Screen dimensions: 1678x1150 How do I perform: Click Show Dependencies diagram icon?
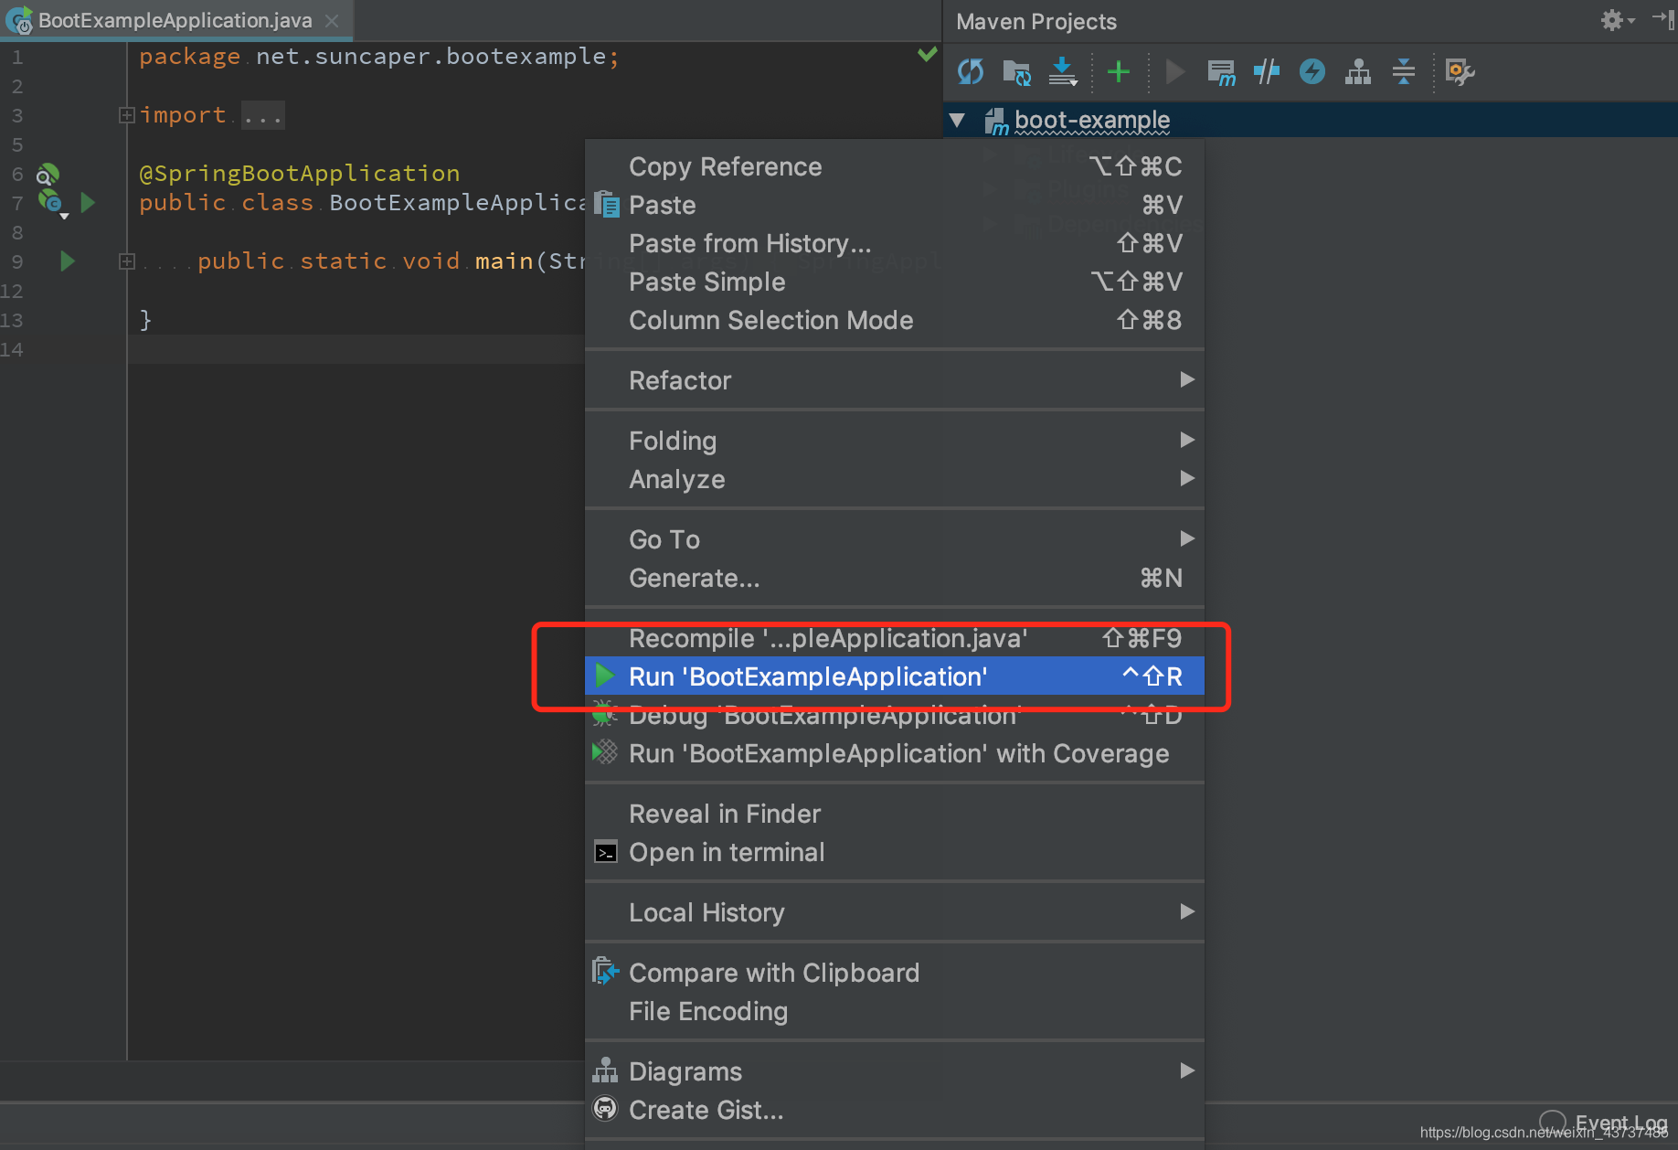click(x=1358, y=71)
